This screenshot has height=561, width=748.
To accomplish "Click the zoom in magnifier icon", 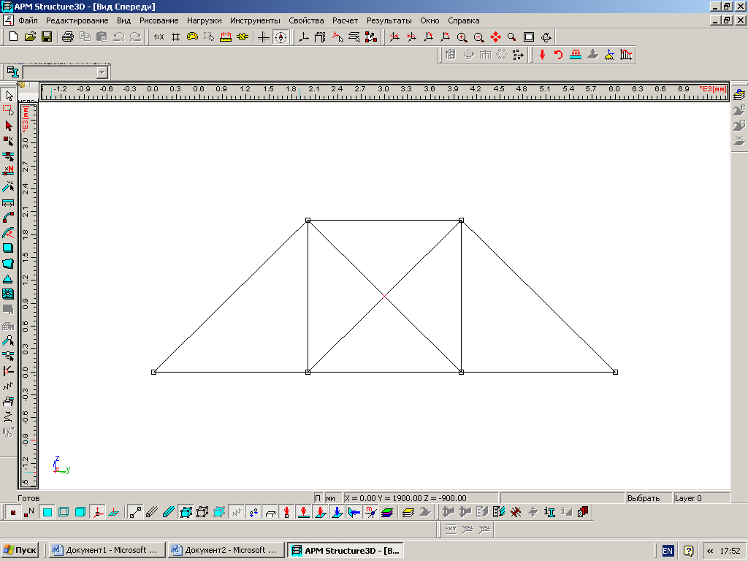I will tap(462, 37).
